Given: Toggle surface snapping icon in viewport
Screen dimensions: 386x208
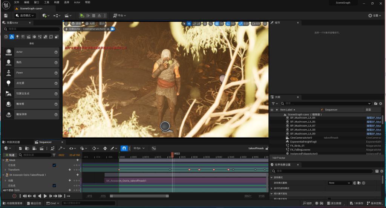Looking at the screenshot, I should tap(210, 24).
